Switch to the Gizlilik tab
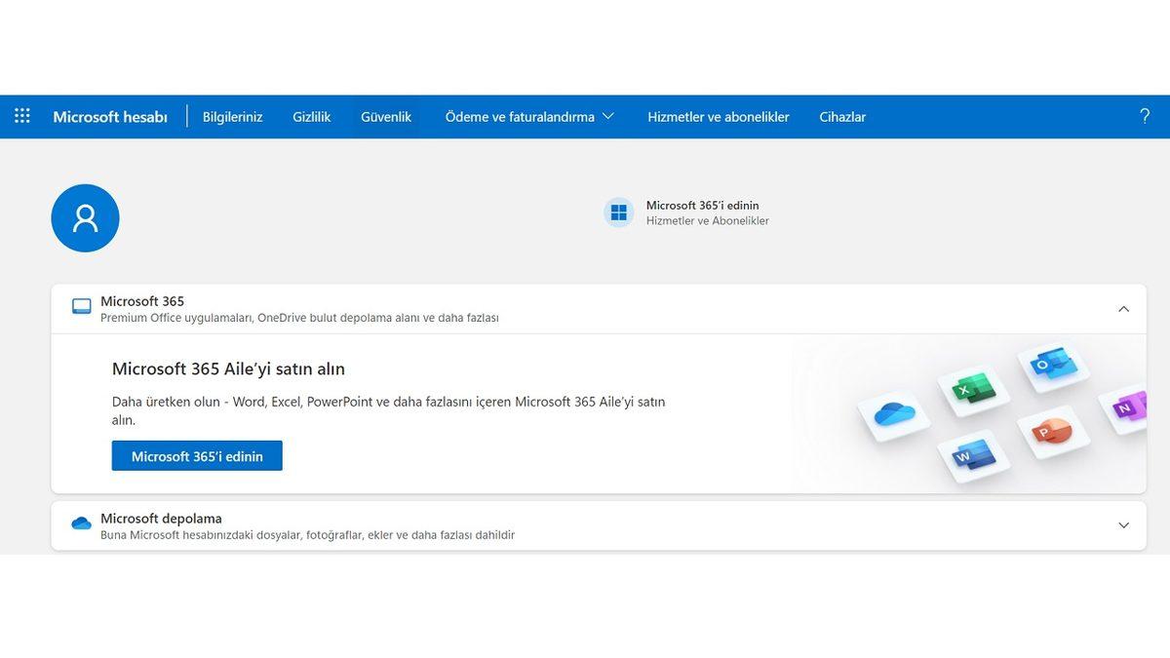This screenshot has height=658, width=1170. click(311, 116)
